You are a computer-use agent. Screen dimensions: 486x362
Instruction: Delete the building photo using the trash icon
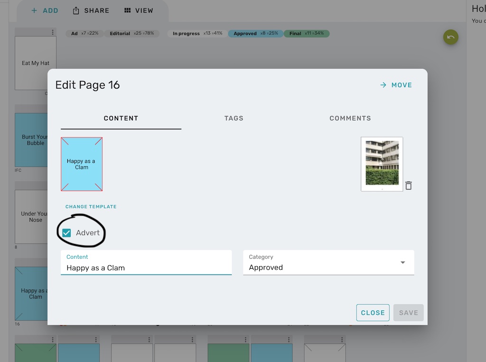[409, 185]
